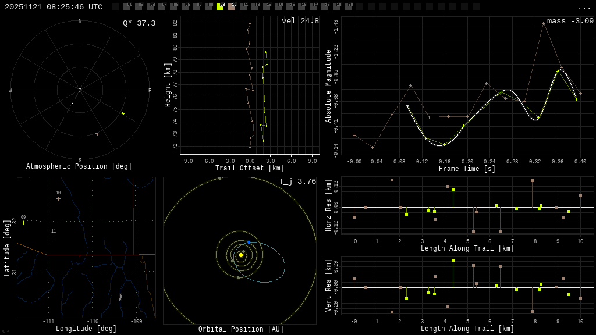Click the zenith Z marker in sky plot

pyautogui.click(x=80, y=91)
